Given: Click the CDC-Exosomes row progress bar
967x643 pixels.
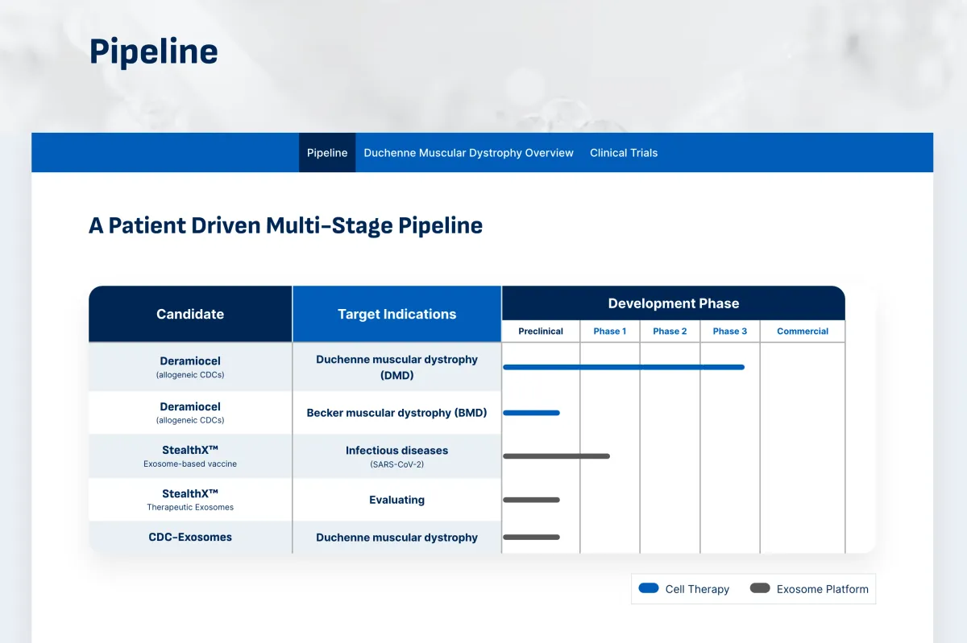Looking at the screenshot, I should pos(531,537).
